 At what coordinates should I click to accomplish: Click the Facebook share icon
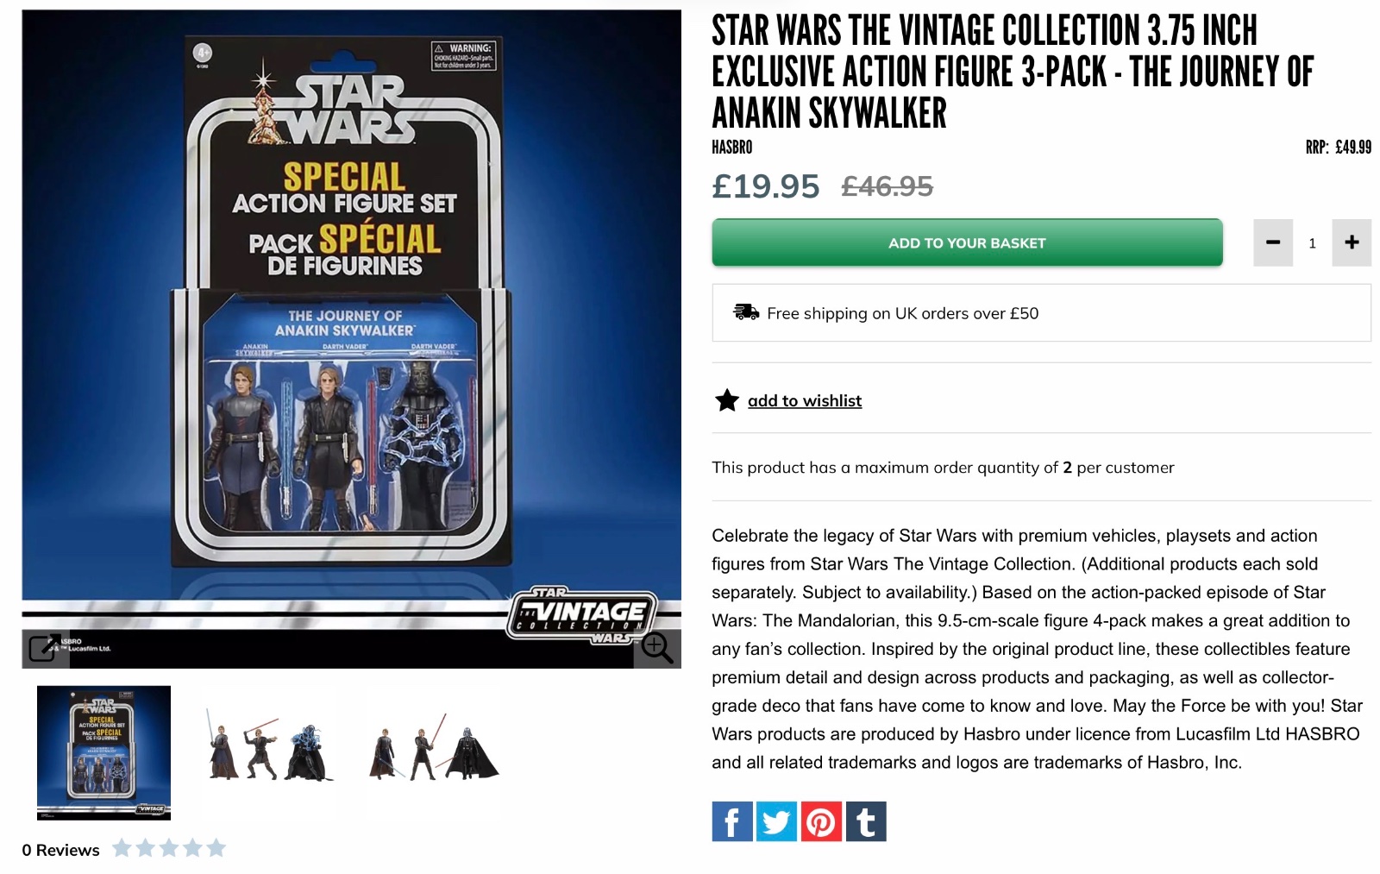(731, 821)
